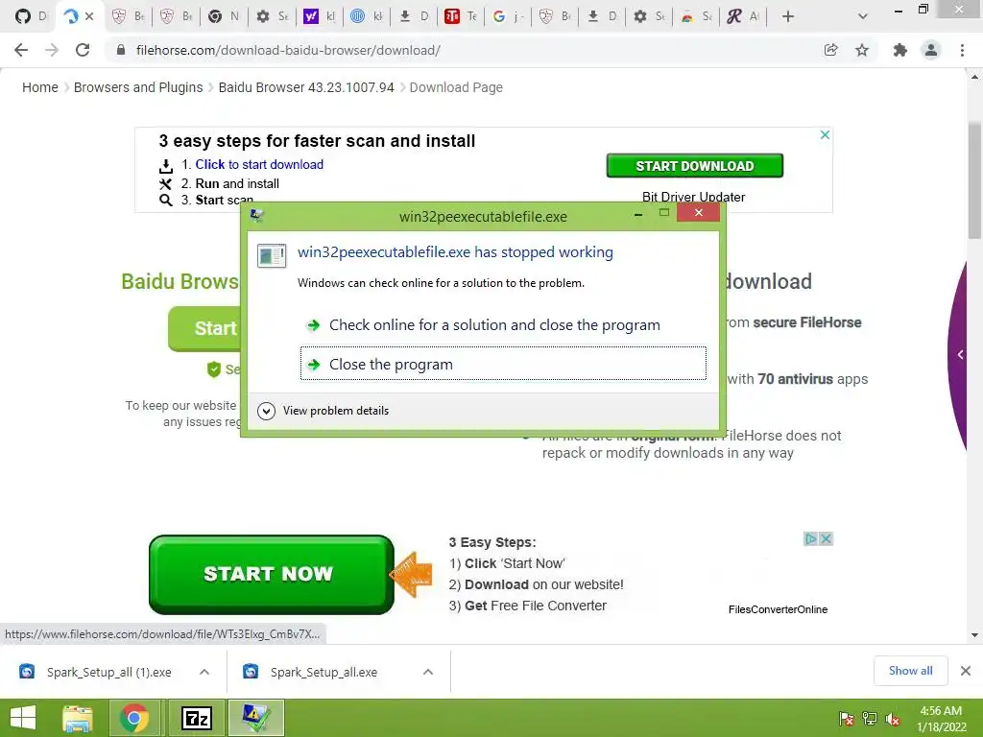
Task: Switch to the Google search tab
Action: pos(507,16)
